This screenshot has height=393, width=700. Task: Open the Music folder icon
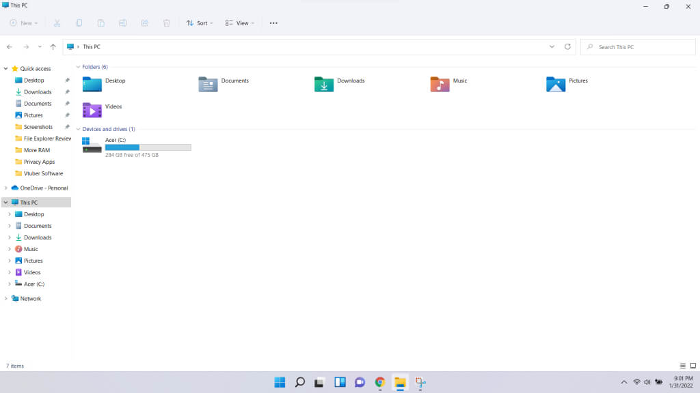(440, 84)
